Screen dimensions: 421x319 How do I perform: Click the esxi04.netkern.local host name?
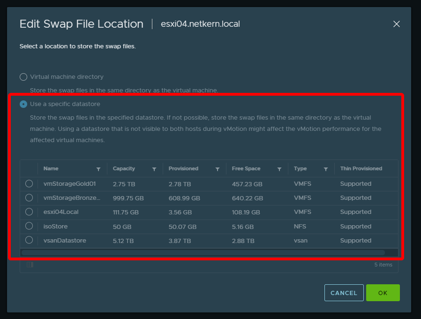point(200,24)
